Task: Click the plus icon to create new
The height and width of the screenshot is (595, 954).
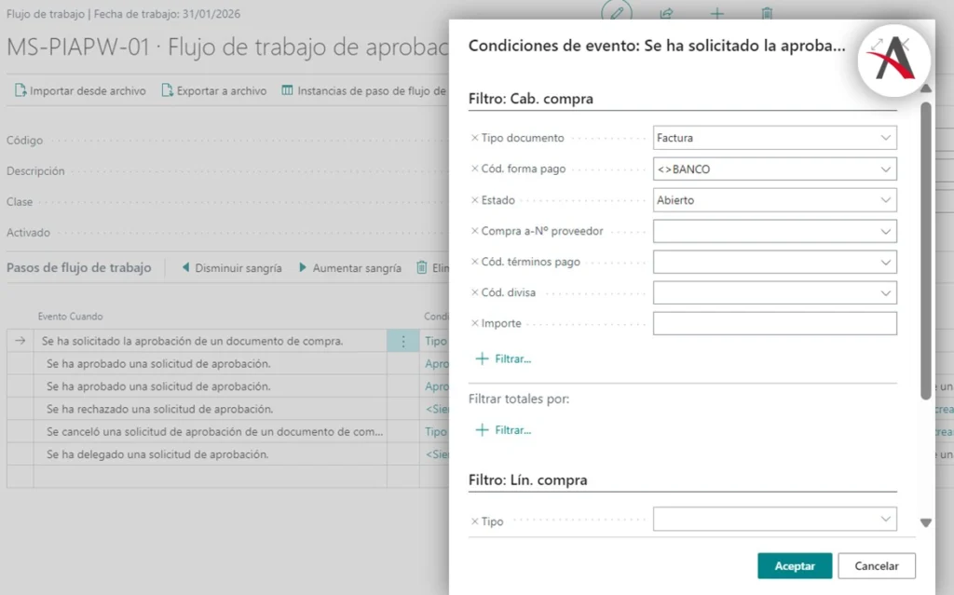Action: coord(716,13)
